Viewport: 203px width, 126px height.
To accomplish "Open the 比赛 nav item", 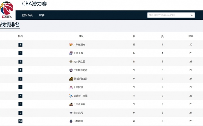I will (x=42, y=15).
